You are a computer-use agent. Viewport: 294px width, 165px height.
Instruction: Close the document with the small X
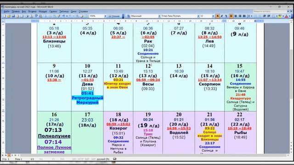click(291, 11)
